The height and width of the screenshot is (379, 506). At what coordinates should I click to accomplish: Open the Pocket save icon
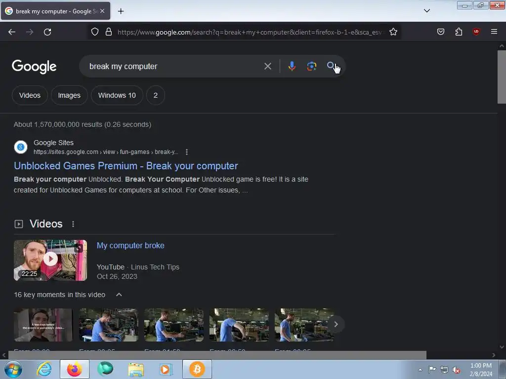click(x=440, y=32)
